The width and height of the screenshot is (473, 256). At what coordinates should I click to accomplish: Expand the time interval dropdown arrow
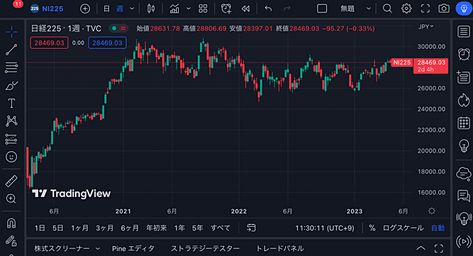pos(132,9)
